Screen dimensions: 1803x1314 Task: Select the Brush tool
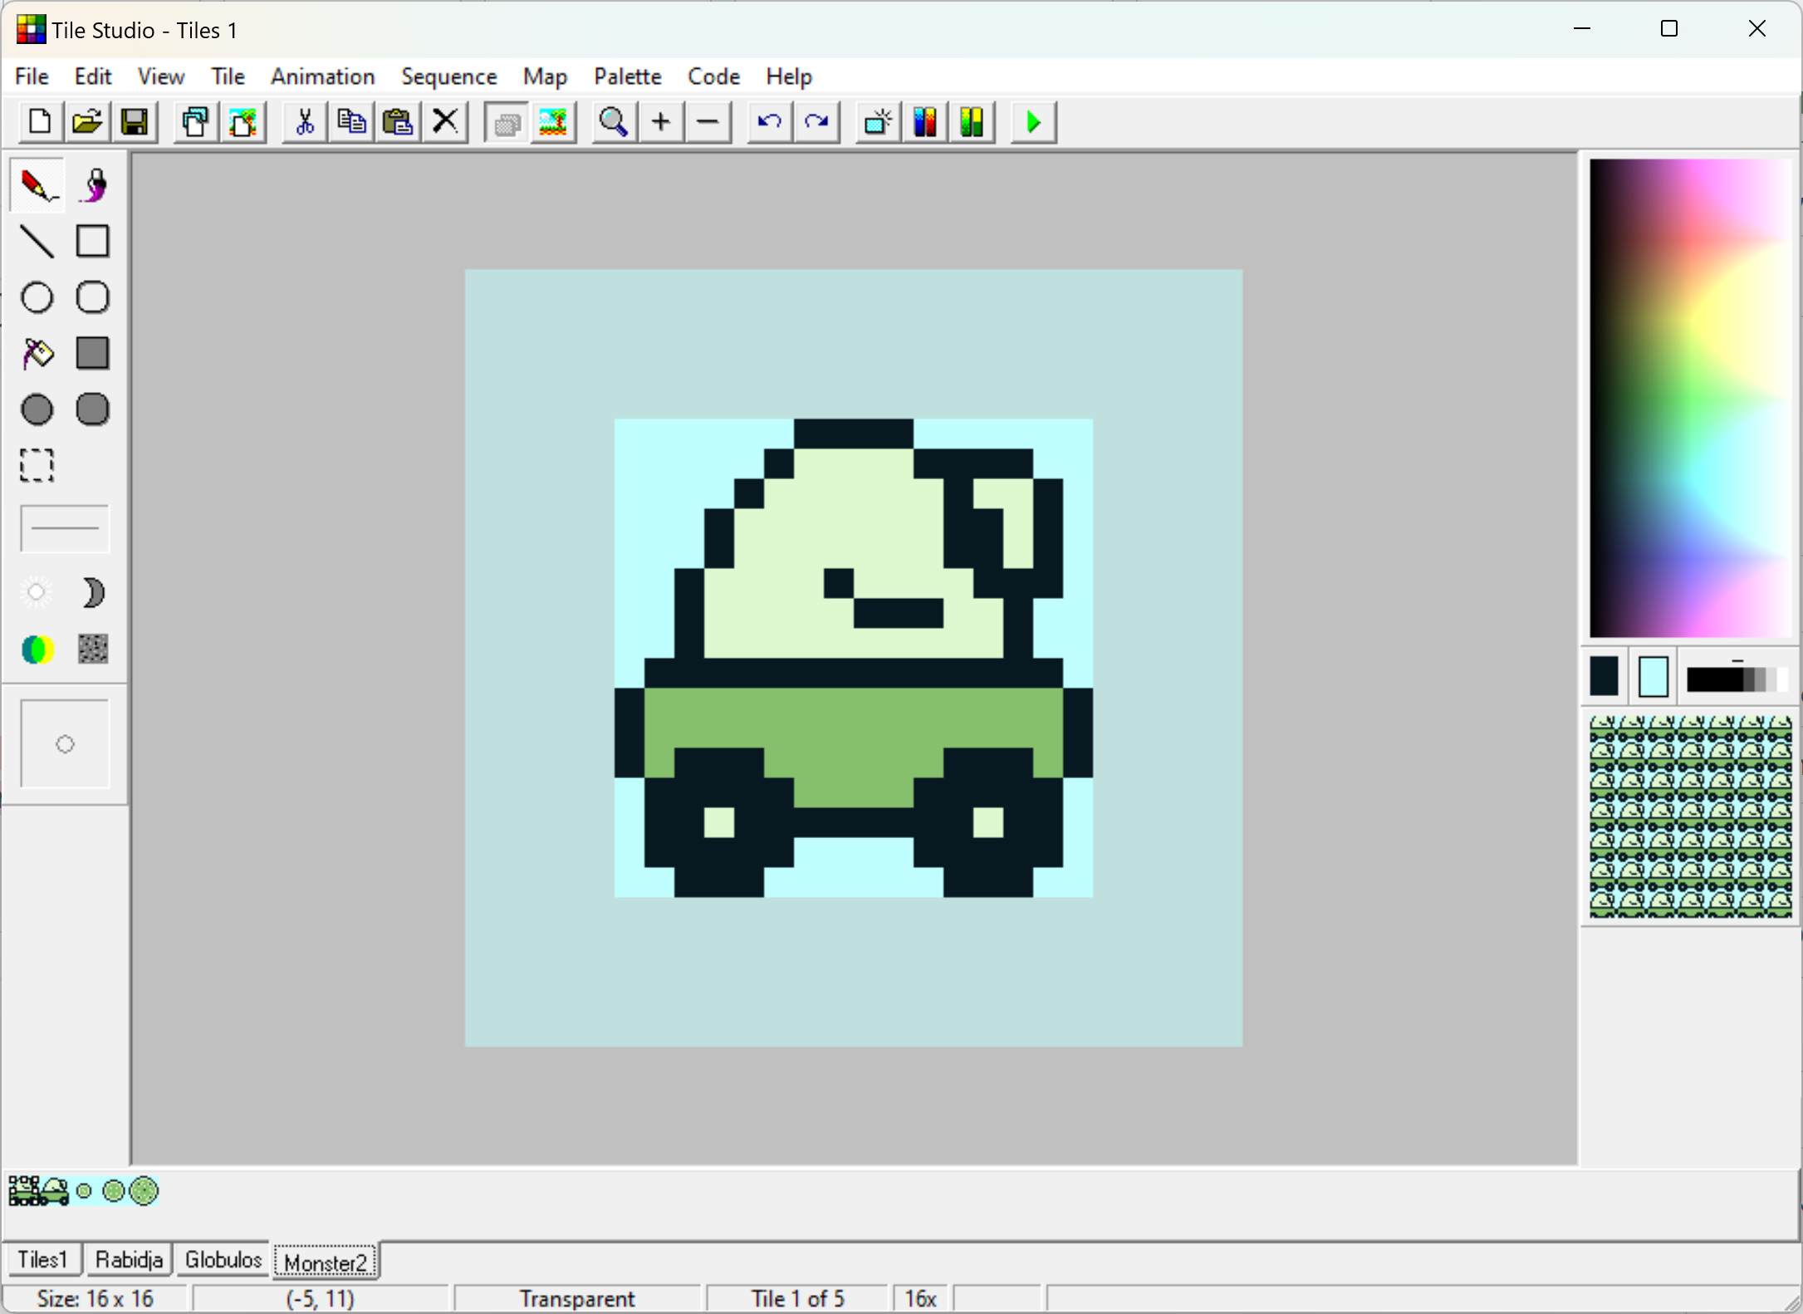click(x=93, y=185)
